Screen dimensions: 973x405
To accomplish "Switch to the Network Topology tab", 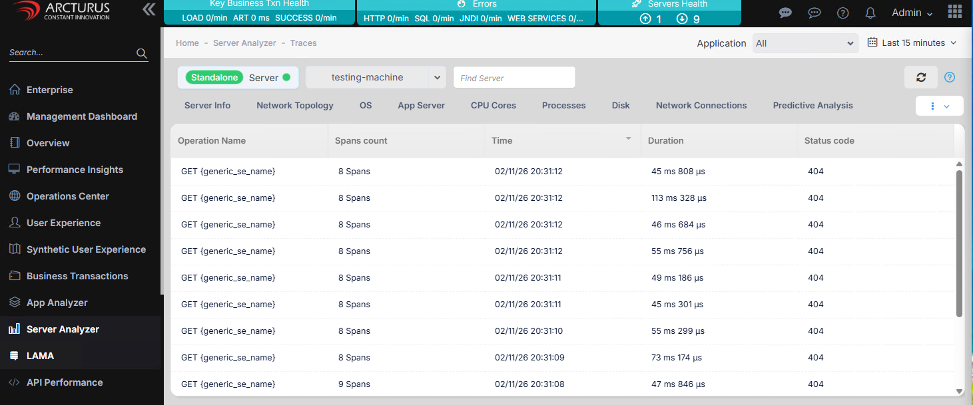I will (x=295, y=105).
